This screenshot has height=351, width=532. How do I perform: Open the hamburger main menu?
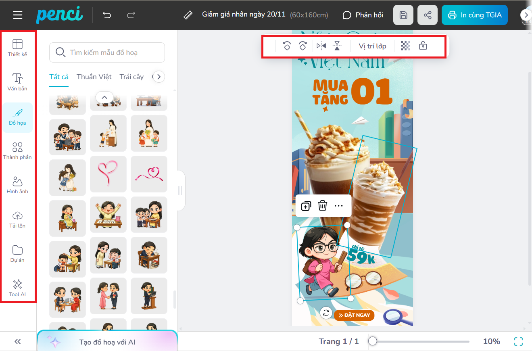coord(18,15)
